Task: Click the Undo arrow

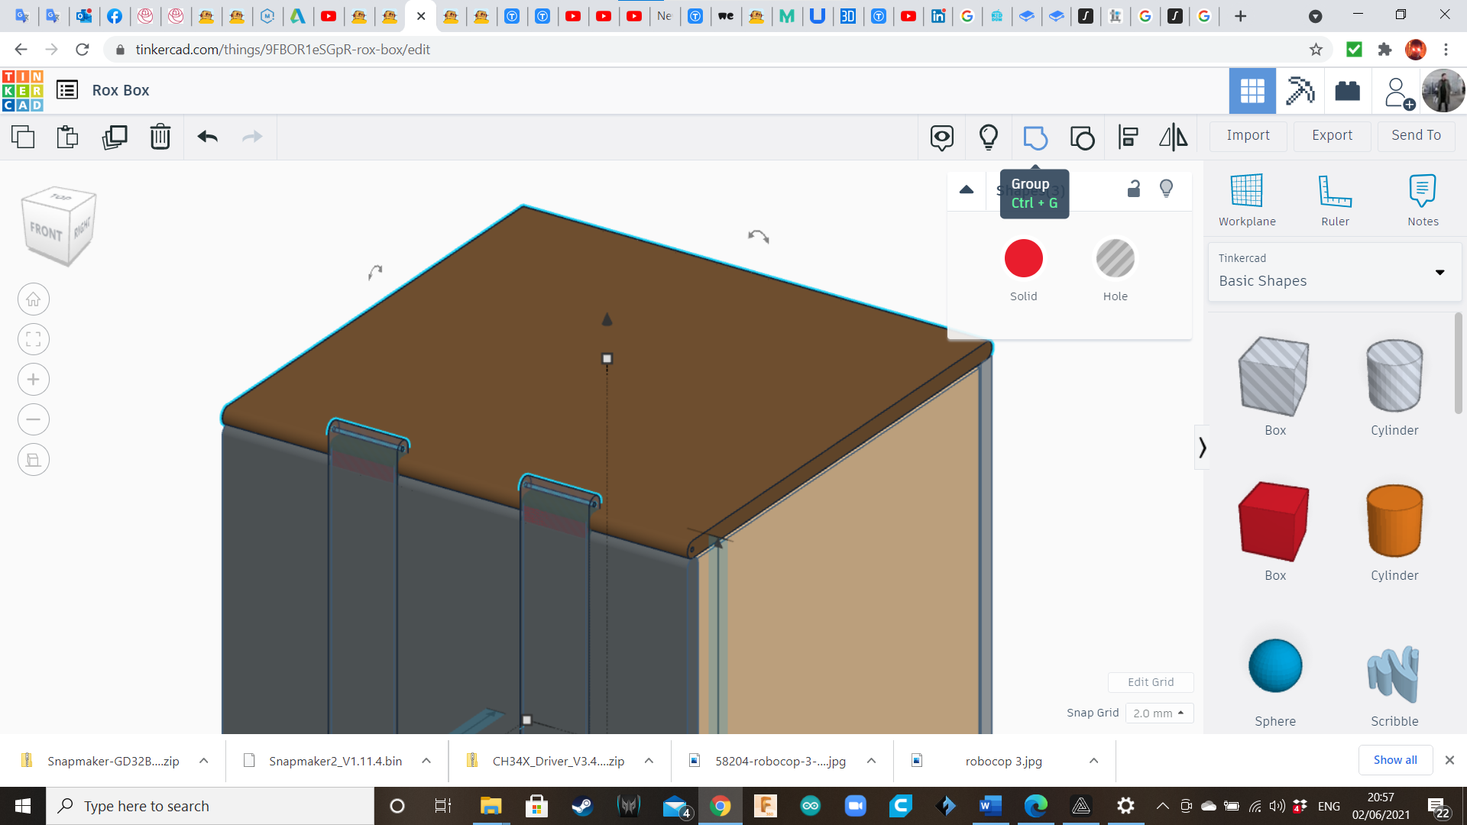Action: (207, 137)
